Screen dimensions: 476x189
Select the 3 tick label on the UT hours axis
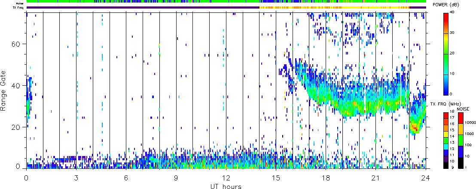(76, 177)
